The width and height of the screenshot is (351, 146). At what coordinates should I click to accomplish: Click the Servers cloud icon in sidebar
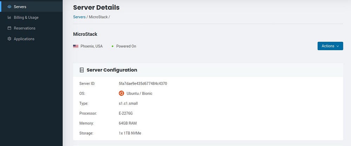coord(9,7)
